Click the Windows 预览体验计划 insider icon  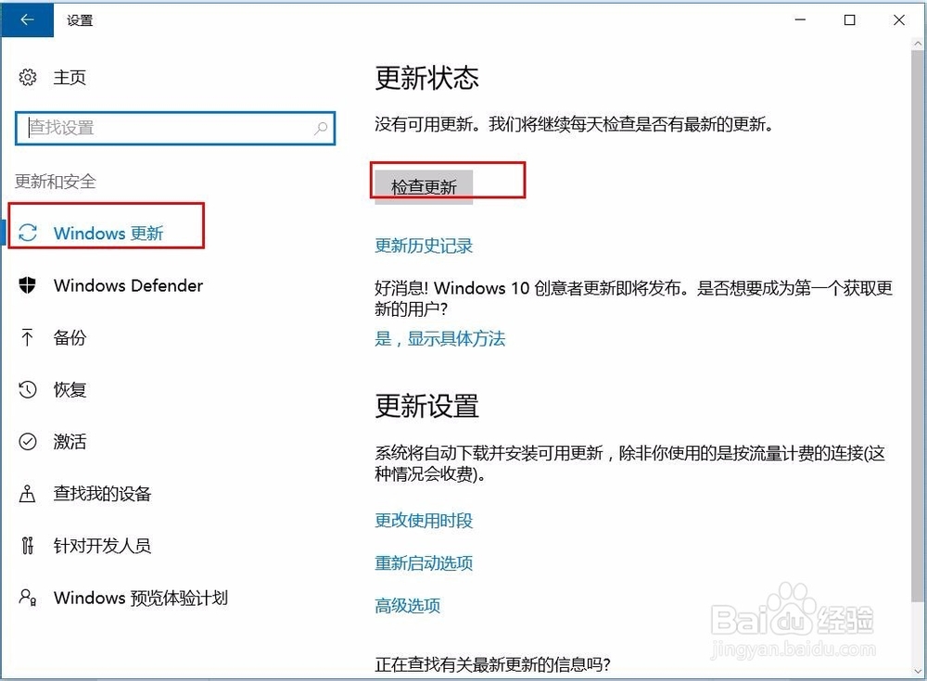28,597
